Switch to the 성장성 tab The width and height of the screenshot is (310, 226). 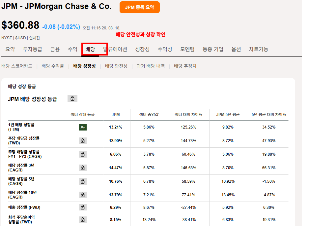142,49
